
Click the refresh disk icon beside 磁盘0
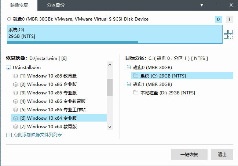pos(9,19)
